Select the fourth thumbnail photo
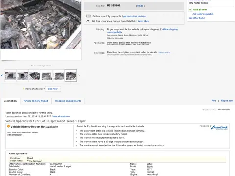This screenshot has height=176, width=235. pos(47,76)
